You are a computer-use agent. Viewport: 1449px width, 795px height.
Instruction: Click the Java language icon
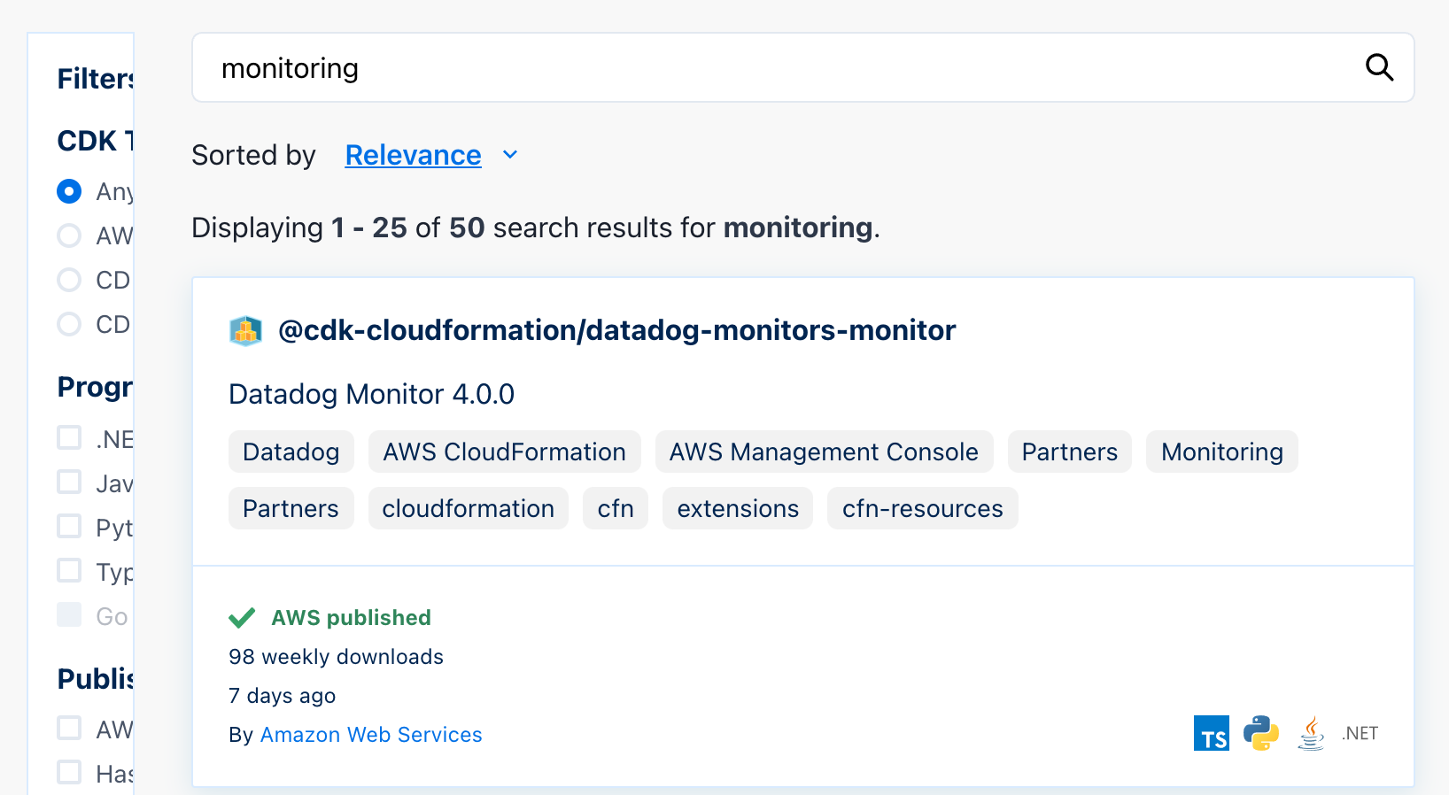[1311, 733]
